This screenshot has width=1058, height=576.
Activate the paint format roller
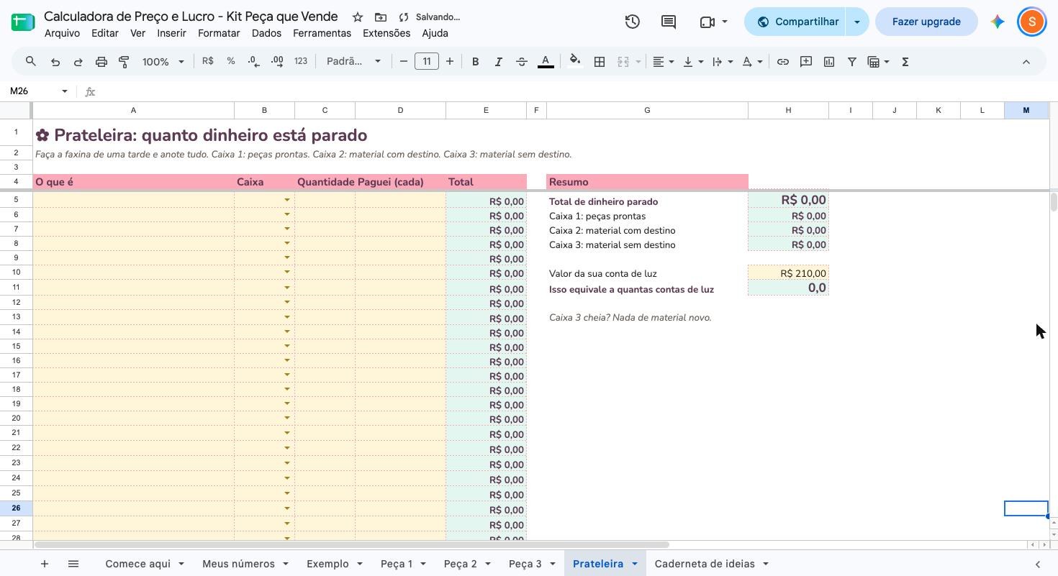coord(124,62)
